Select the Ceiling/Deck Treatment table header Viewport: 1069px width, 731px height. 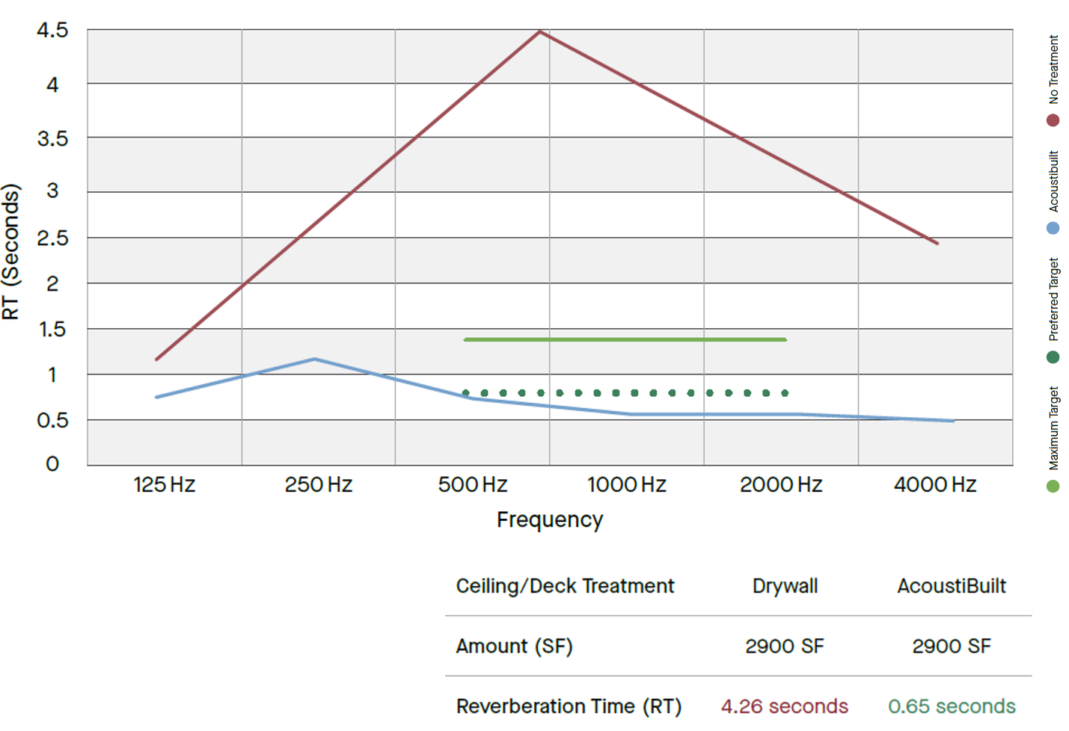click(565, 586)
